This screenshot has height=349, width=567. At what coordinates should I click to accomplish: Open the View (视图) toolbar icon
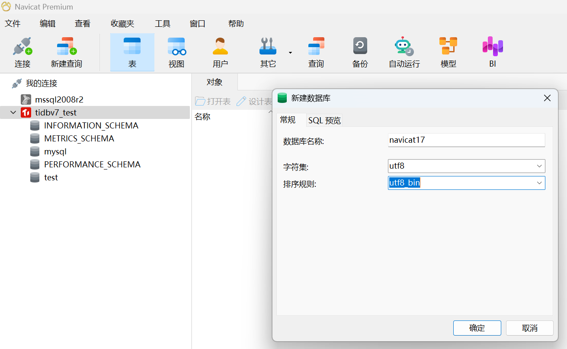[x=176, y=46]
